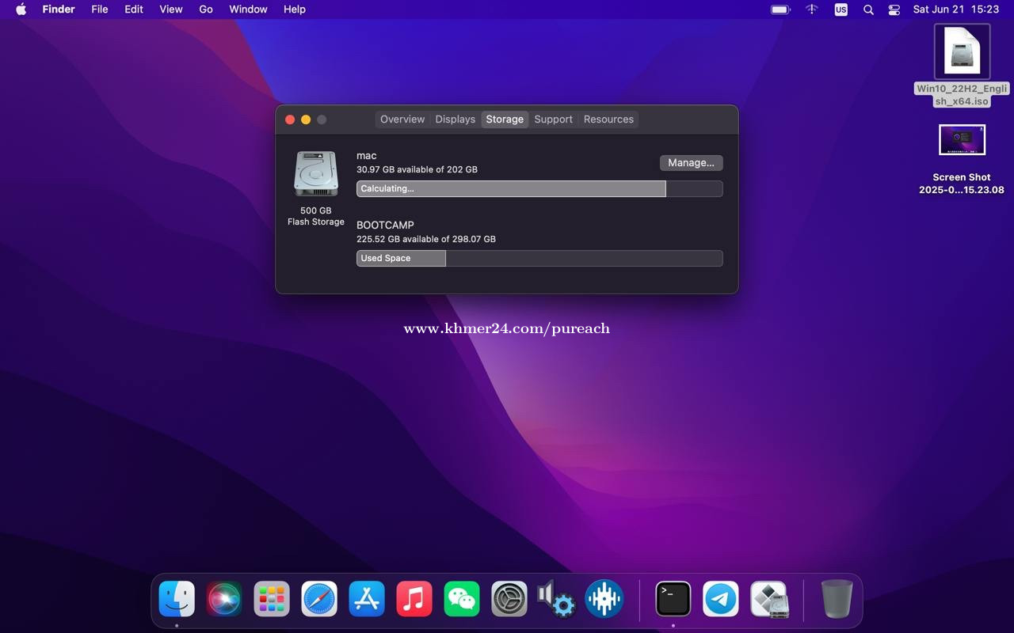Viewport: 1014px width, 633px height.
Task: Check battery status in menu bar
Action: [780, 9]
